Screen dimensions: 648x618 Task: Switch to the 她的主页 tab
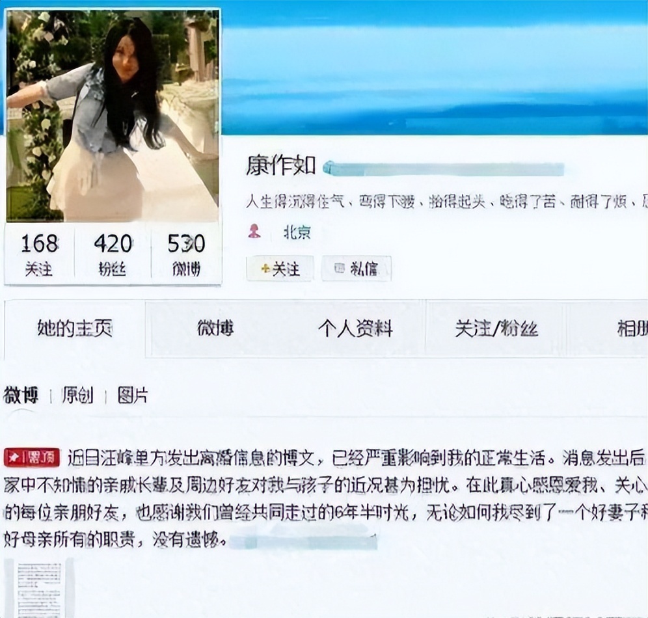click(75, 329)
